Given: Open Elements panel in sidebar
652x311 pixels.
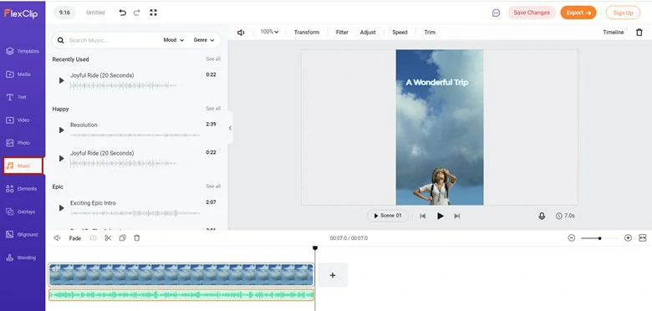Looking at the screenshot, I should pos(23,189).
